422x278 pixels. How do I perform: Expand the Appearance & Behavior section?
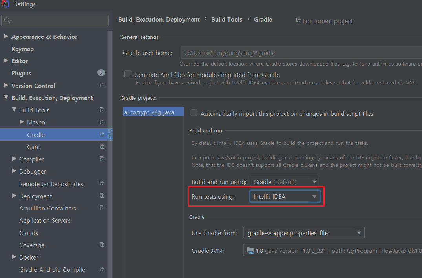coord(6,37)
